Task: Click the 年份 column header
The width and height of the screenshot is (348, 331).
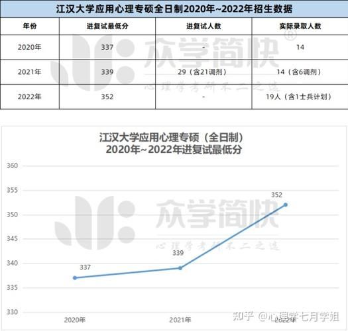Action: coord(30,26)
